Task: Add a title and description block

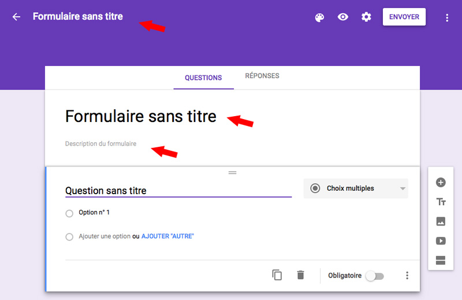Action: [441, 202]
